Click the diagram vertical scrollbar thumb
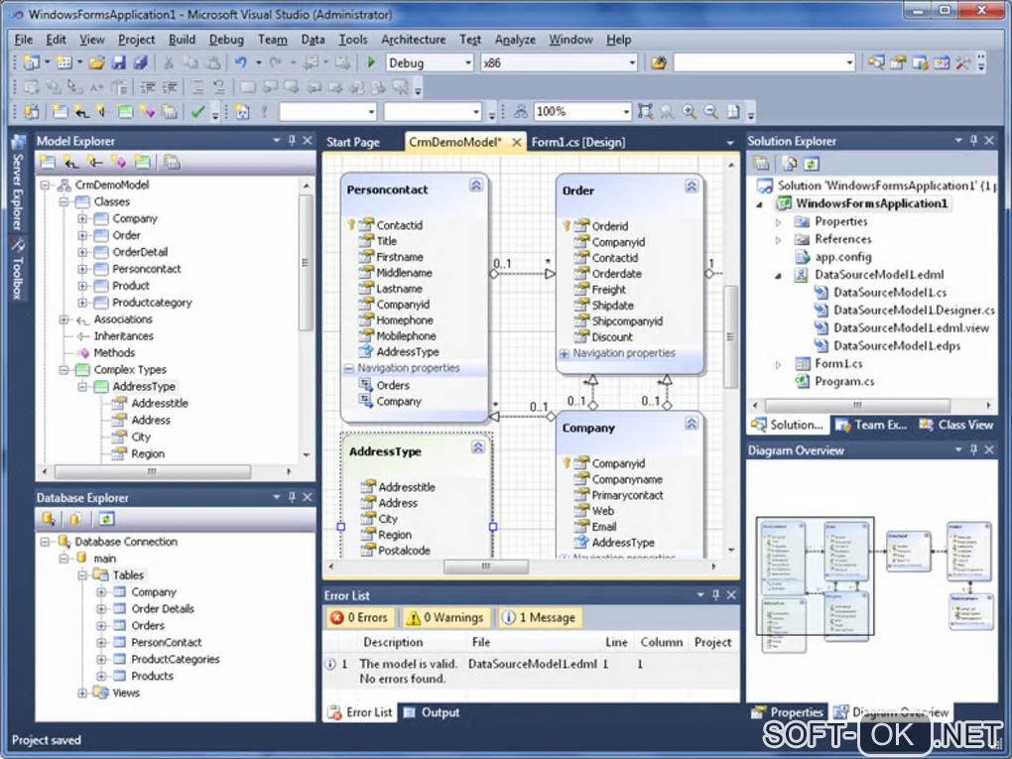The image size is (1012, 759). (x=730, y=336)
